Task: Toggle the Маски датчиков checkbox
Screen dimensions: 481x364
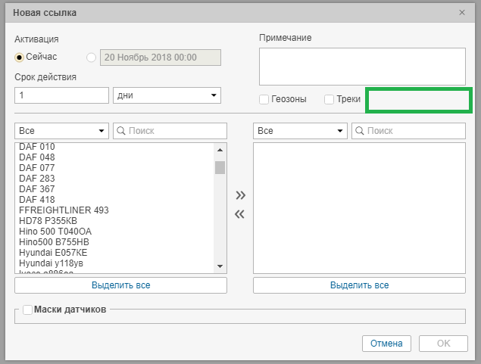Action: click(x=28, y=310)
